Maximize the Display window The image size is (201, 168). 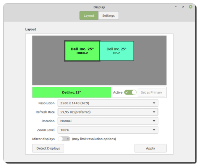coord(183,7)
